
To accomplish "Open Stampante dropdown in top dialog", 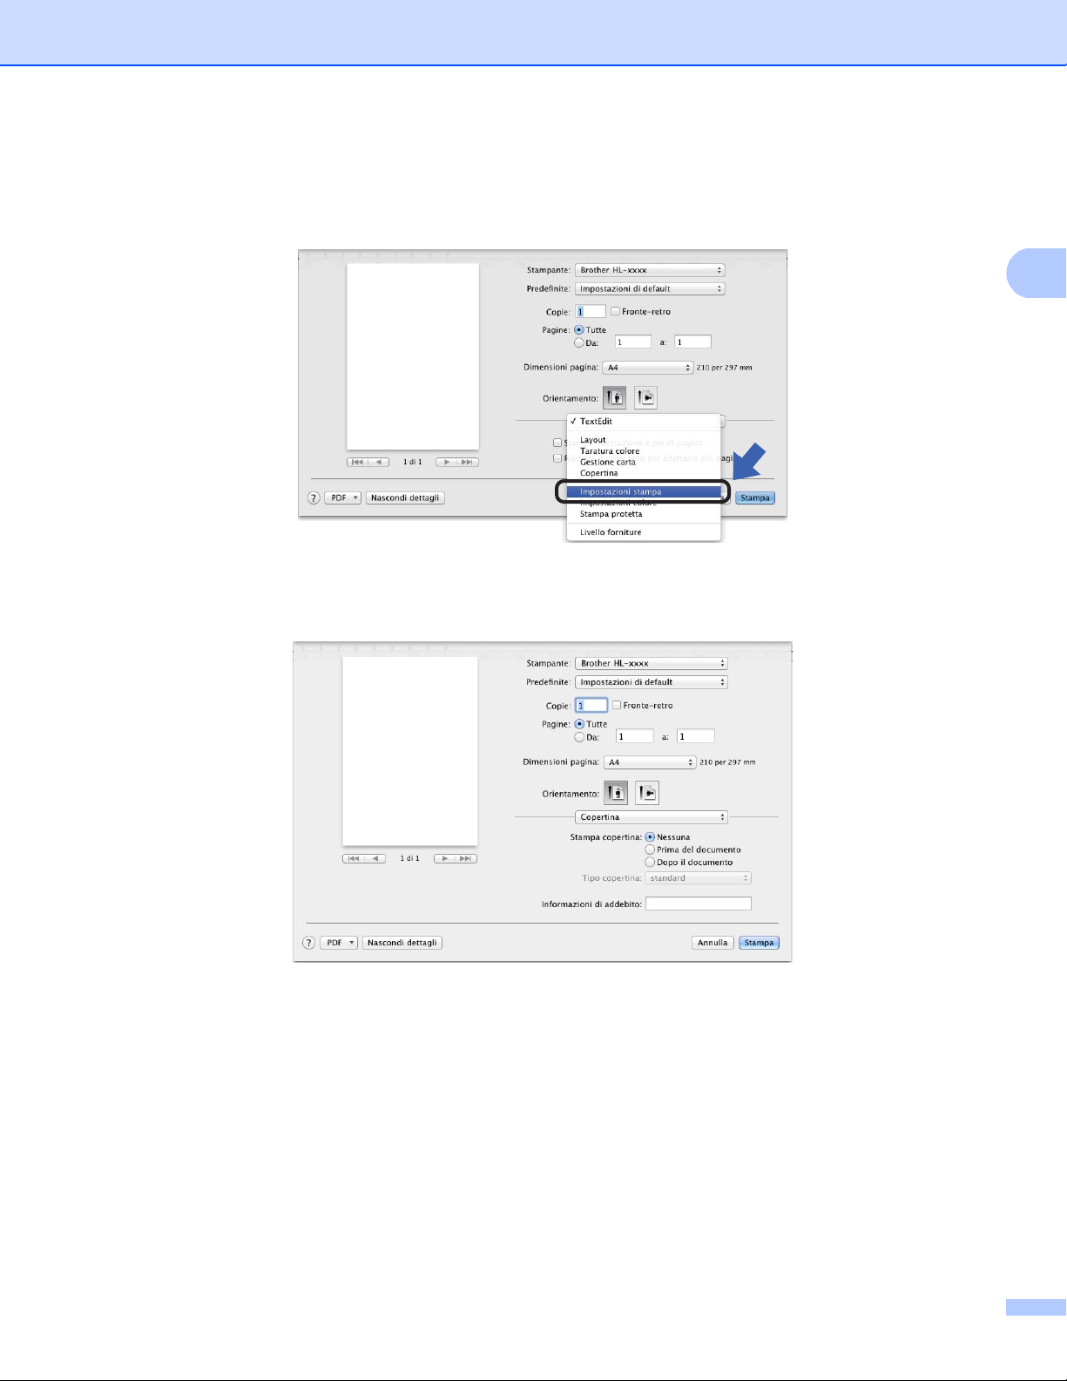I will click(650, 270).
